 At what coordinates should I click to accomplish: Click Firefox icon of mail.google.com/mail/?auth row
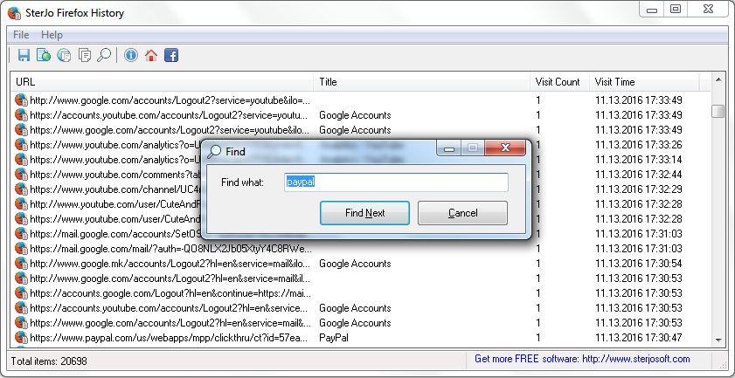[x=21, y=248]
